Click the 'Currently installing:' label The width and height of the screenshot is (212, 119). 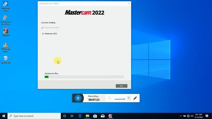click(48, 23)
